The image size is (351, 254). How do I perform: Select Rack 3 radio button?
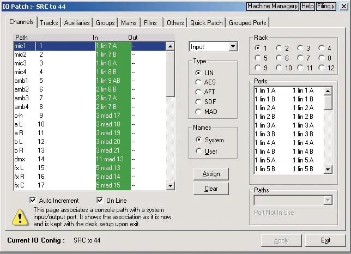point(300,48)
